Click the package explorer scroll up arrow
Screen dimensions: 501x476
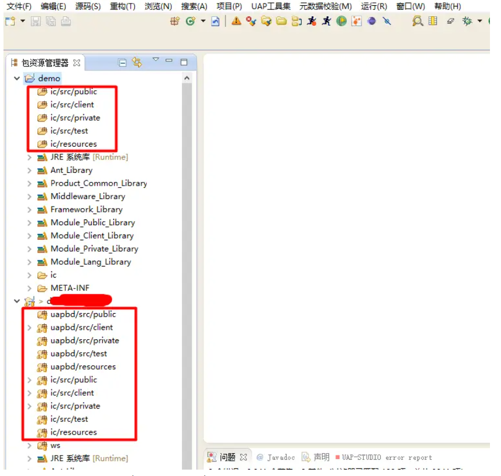pos(187,78)
